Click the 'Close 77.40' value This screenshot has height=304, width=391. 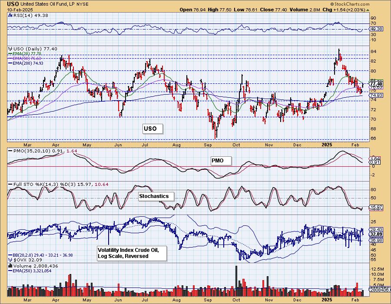pos(273,10)
